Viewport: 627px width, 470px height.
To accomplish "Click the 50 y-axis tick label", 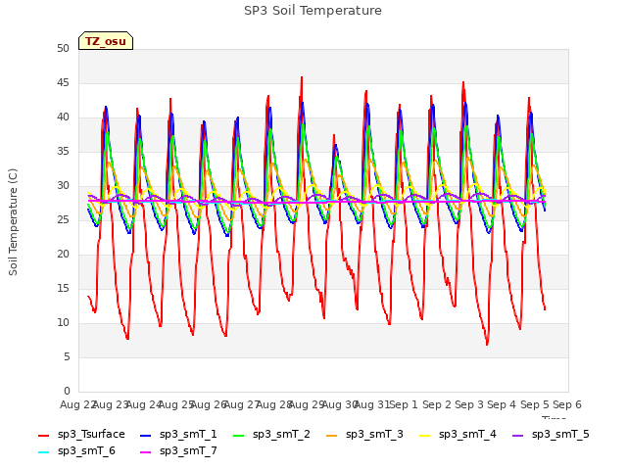I will (63, 48).
